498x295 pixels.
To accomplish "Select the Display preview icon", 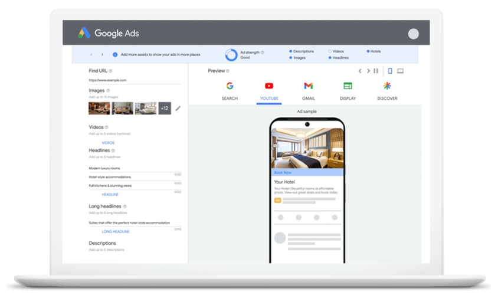I will pos(348,86).
